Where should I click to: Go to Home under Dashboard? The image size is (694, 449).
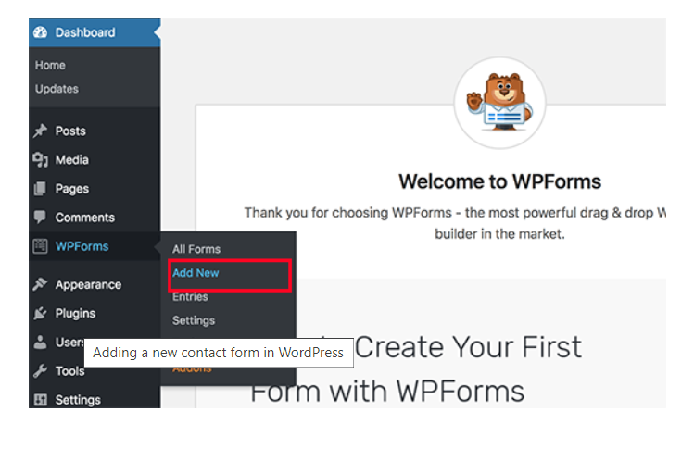click(50, 65)
